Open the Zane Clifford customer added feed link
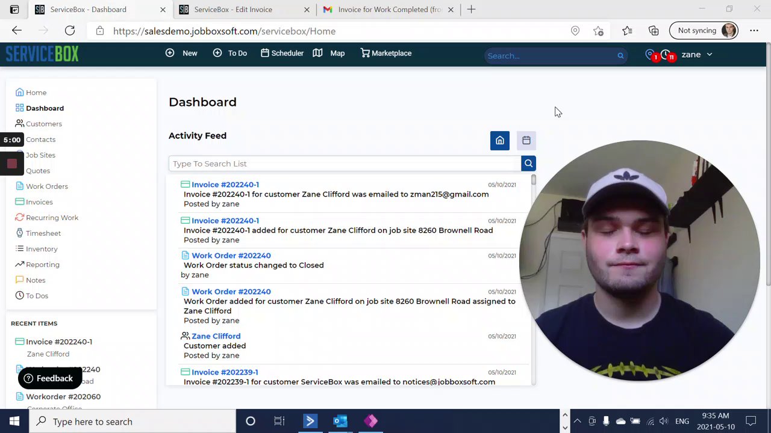The height and width of the screenshot is (433, 771). click(x=216, y=336)
